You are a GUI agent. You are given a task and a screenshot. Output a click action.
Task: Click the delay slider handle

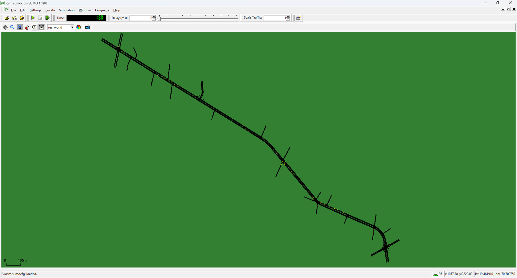pos(159,18)
